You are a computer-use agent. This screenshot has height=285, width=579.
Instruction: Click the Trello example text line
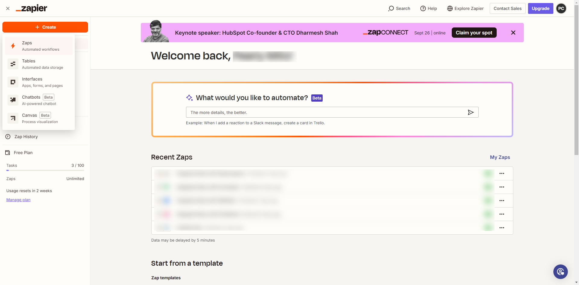[x=255, y=123]
